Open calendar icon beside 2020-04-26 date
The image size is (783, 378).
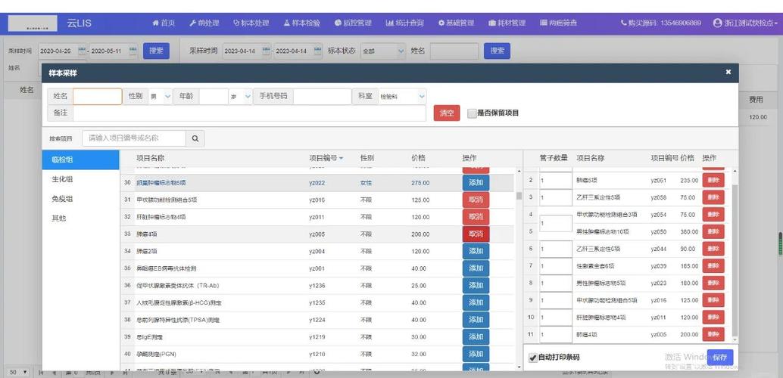[82, 51]
